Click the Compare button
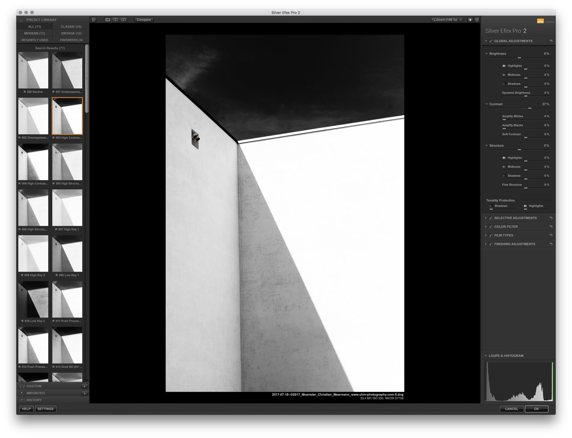The height and width of the screenshot is (438, 572). [x=144, y=20]
